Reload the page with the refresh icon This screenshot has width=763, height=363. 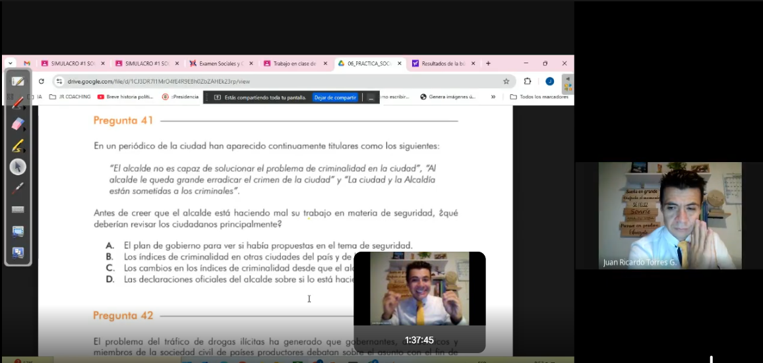point(41,82)
